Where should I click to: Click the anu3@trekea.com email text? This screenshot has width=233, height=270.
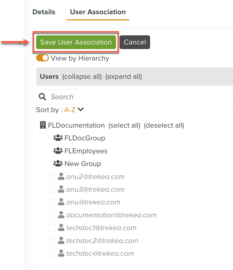pos(95,189)
